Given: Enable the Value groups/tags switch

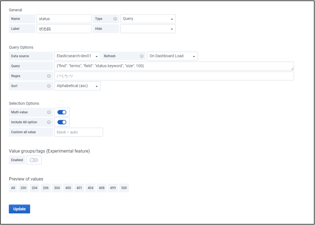Looking at the screenshot, I should pos(34,160).
